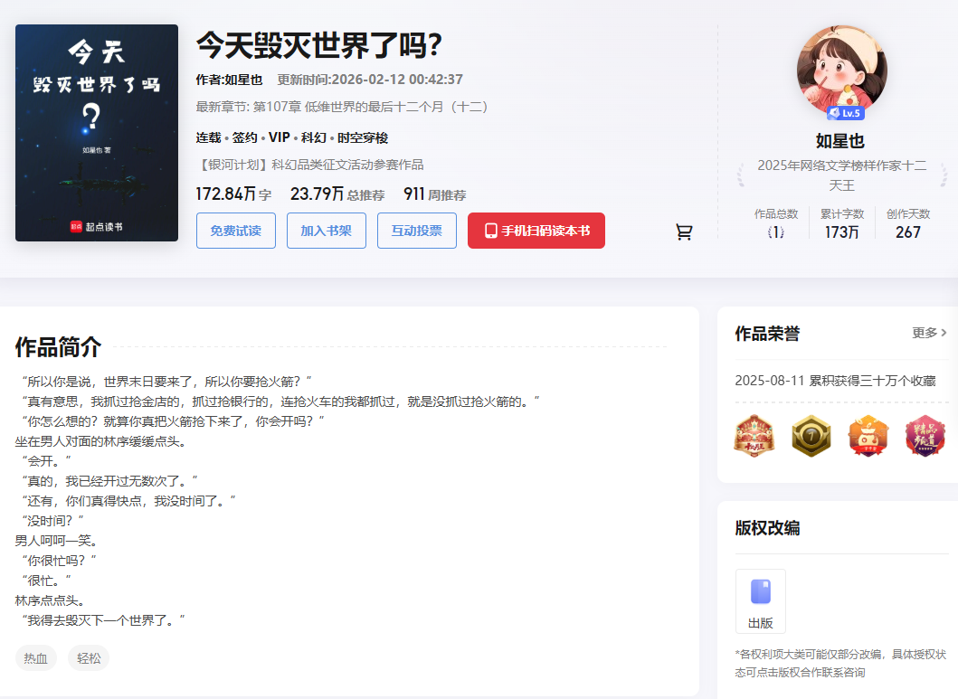
Task: Click the purple 精品频道 honor badge
Action: (925, 436)
